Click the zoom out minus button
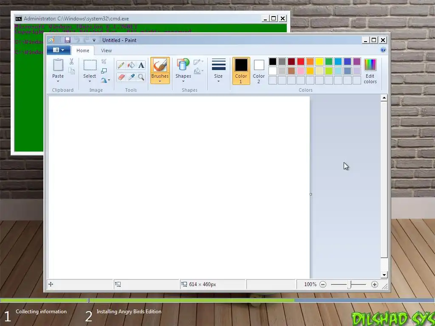This screenshot has width=435, height=326. click(x=323, y=284)
